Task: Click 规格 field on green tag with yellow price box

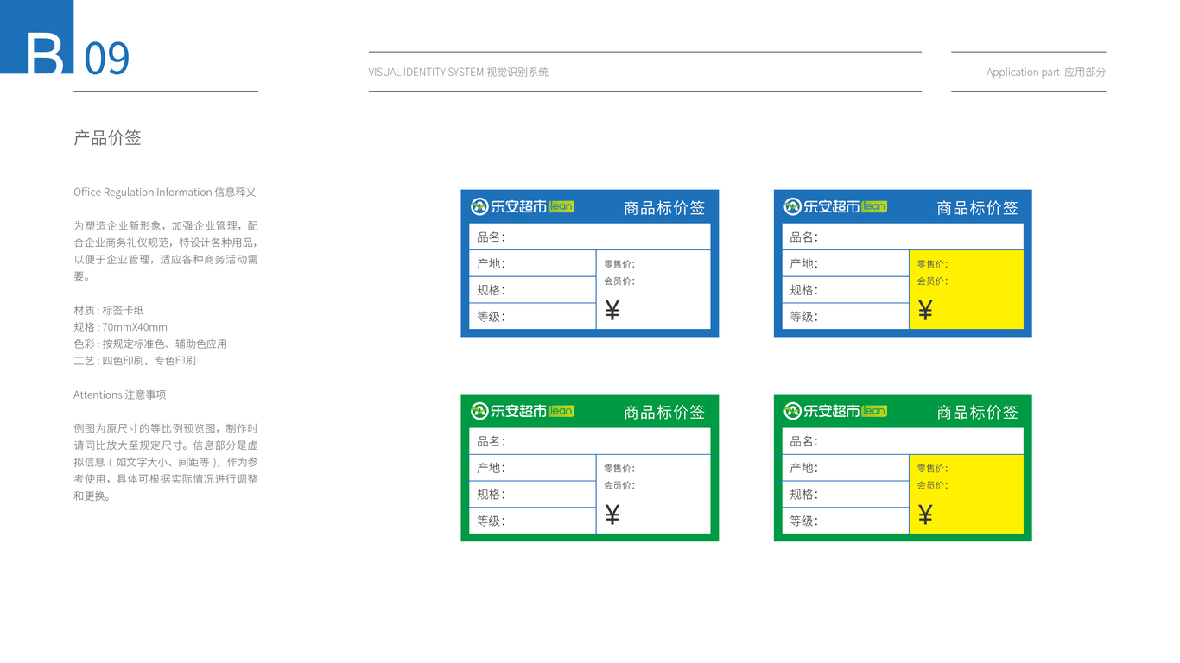Action: point(846,495)
